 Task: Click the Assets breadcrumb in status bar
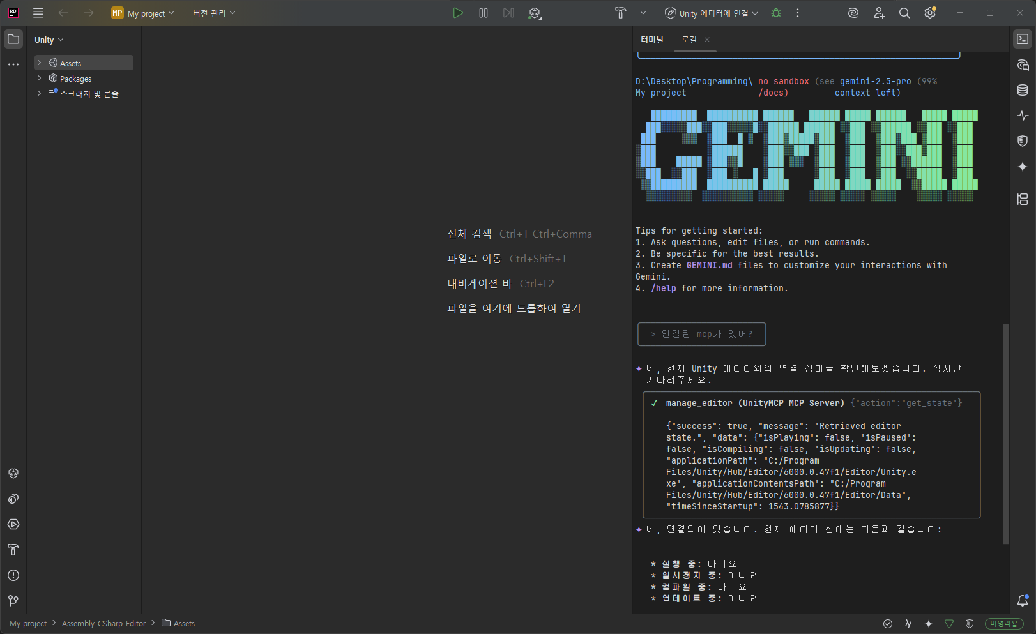click(x=178, y=624)
